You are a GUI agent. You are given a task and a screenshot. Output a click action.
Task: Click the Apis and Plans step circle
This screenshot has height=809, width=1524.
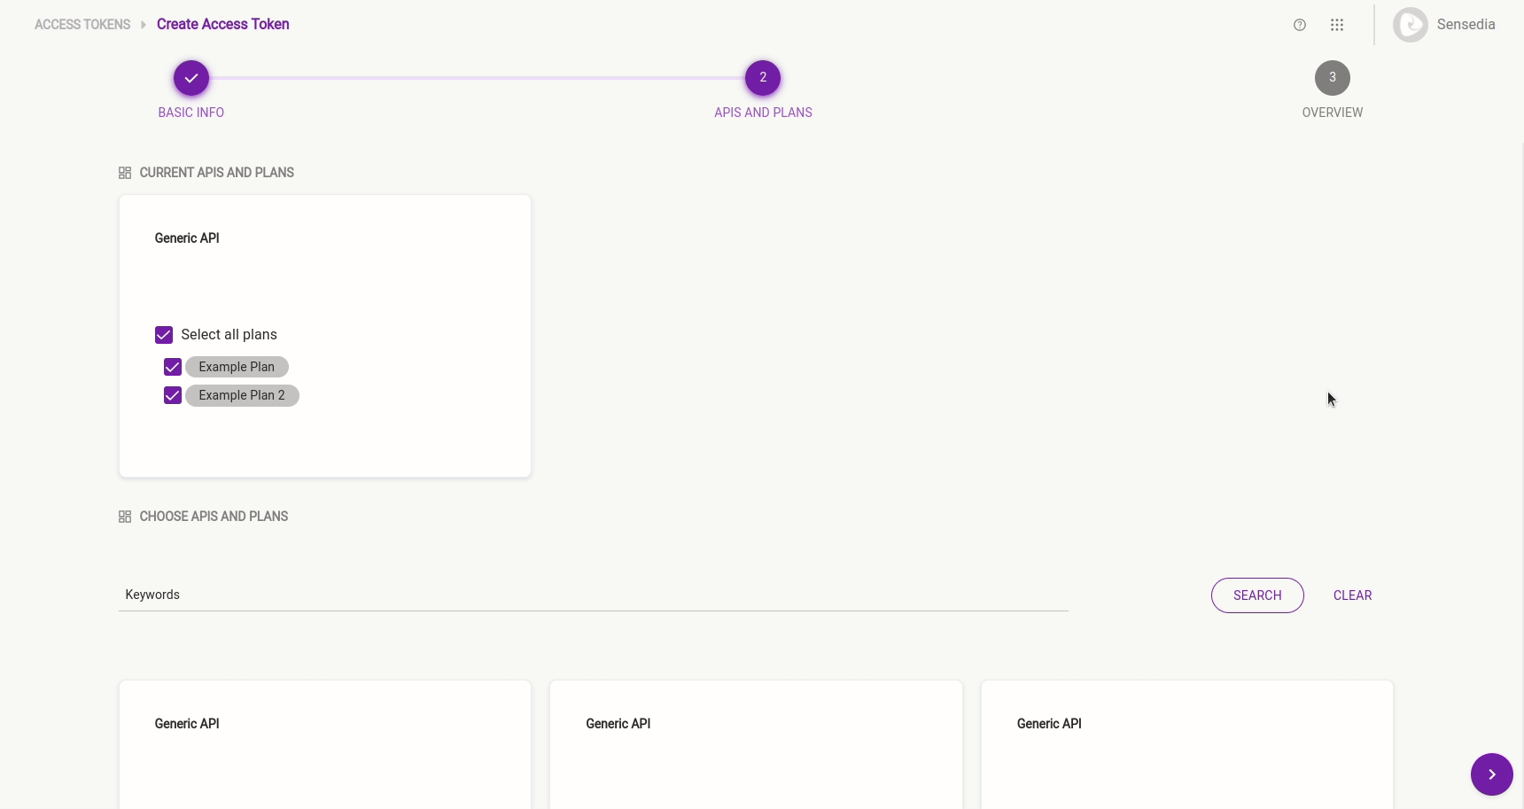tap(763, 78)
